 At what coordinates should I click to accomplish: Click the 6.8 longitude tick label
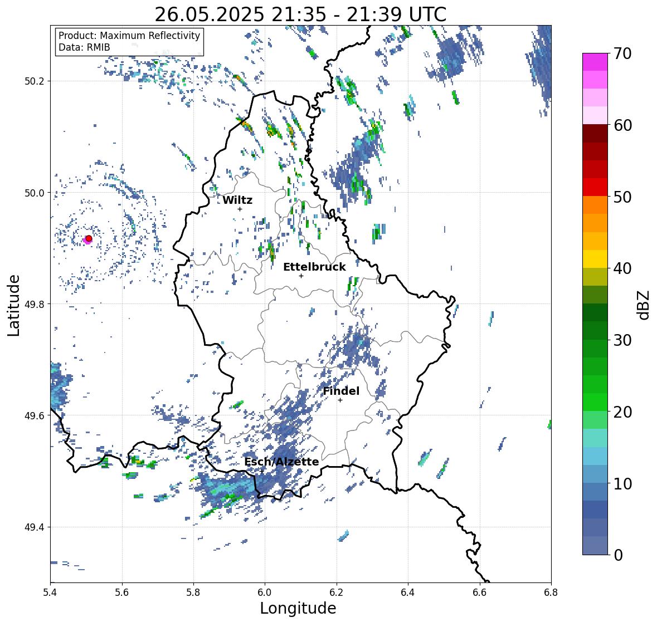[x=551, y=592]
